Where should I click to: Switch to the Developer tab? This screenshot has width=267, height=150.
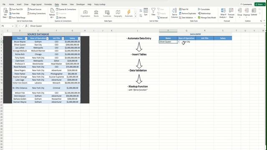[x=81, y=4]
